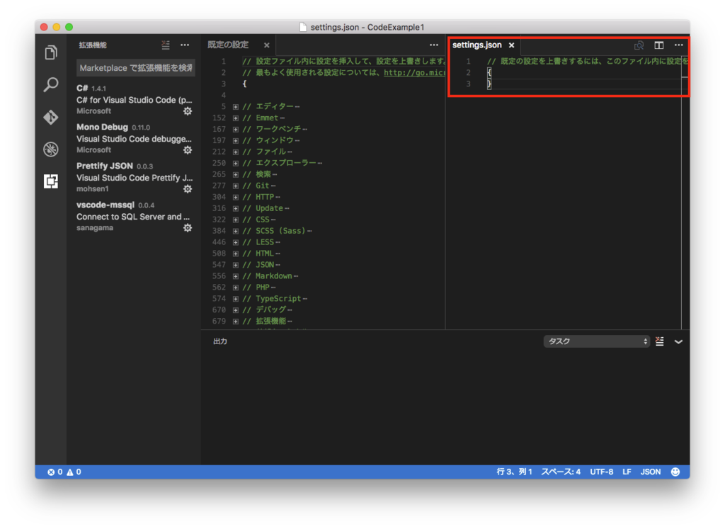The image size is (725, 529).
Task: Expand the TypeScript settings section
Action: (235, 299)
